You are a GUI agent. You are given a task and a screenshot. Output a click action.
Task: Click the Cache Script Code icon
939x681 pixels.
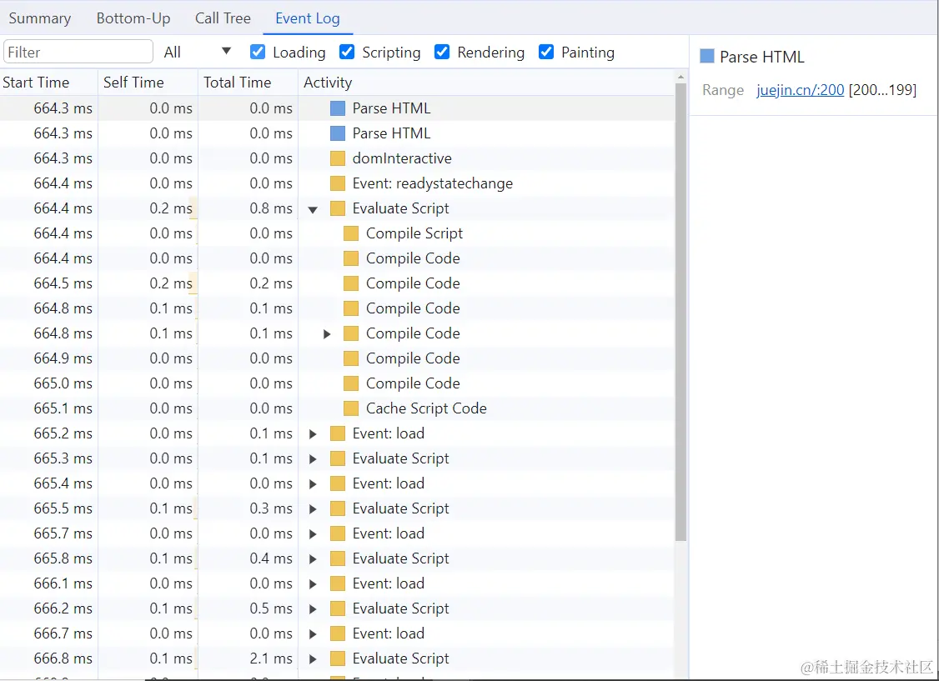[x=351, y=408]
